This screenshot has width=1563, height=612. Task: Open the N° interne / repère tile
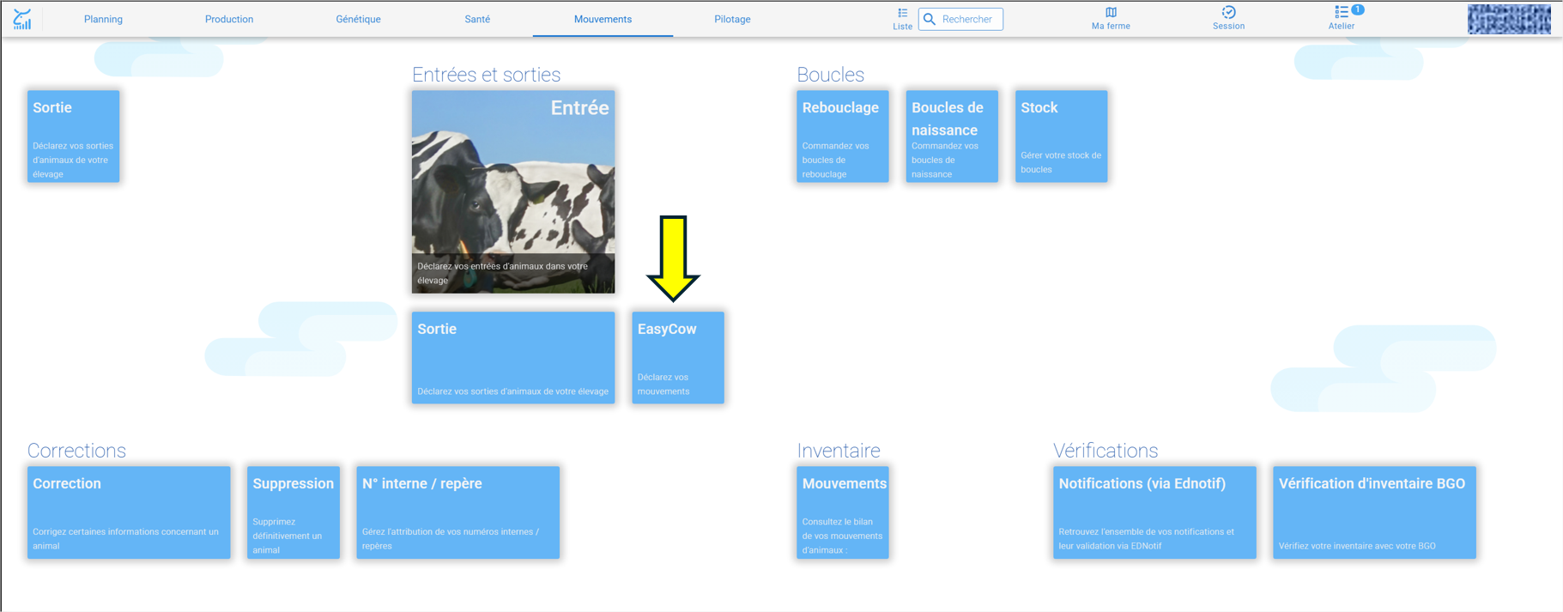pyautogui.click(x=458, y=512)
